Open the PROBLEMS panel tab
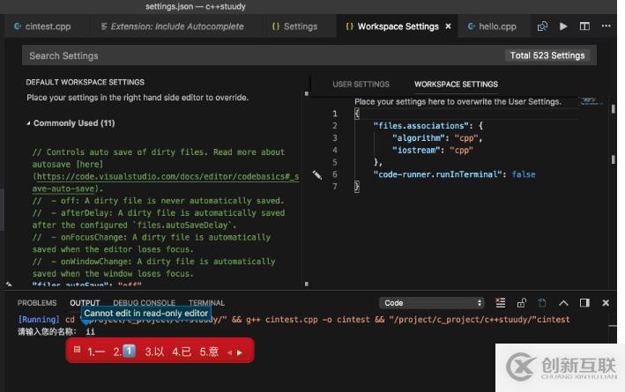The height and width of the screenshot is (392, 625). tap(37, 303)
